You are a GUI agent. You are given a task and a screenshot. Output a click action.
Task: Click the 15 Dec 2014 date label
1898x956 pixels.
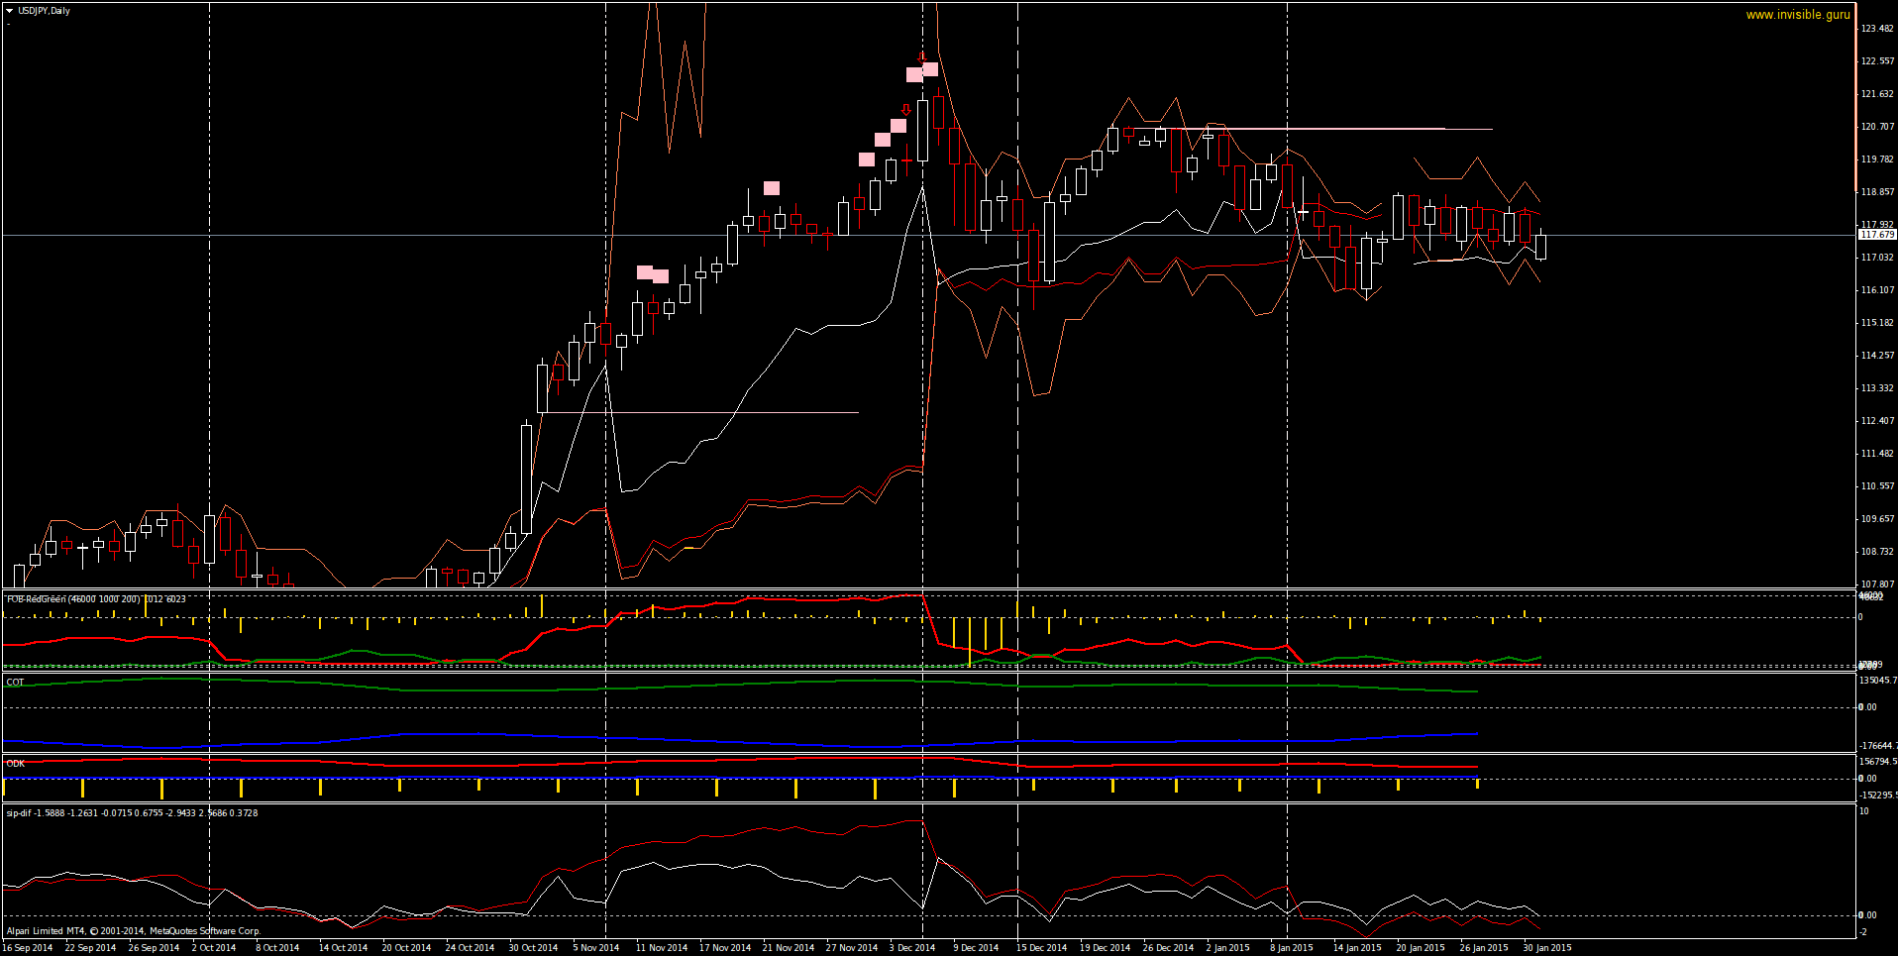(1042, 947)
